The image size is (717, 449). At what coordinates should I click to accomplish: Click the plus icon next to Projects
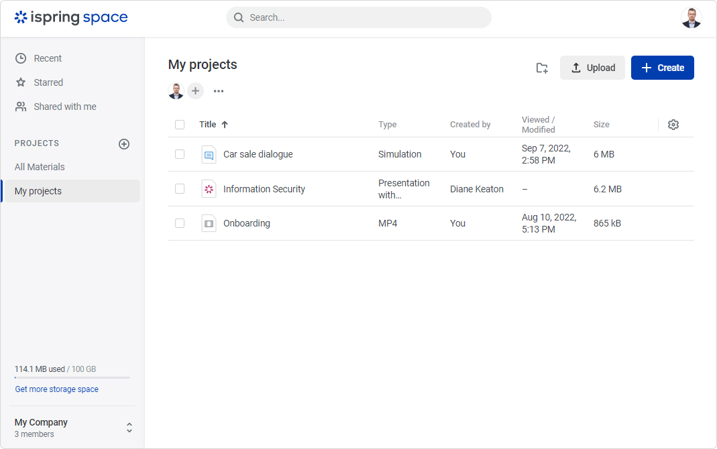(x=124, y=144)
